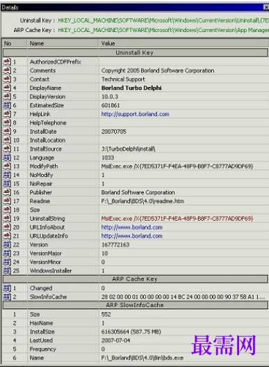Image resolution: width=269 pixels, height=367 pixels.
Task: Click the Uninstall Key registry path
Action: point(163,20)
